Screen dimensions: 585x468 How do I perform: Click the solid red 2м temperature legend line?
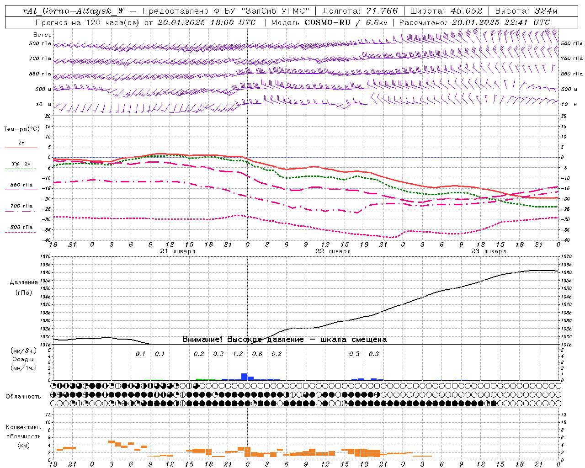tap(21, 148)
